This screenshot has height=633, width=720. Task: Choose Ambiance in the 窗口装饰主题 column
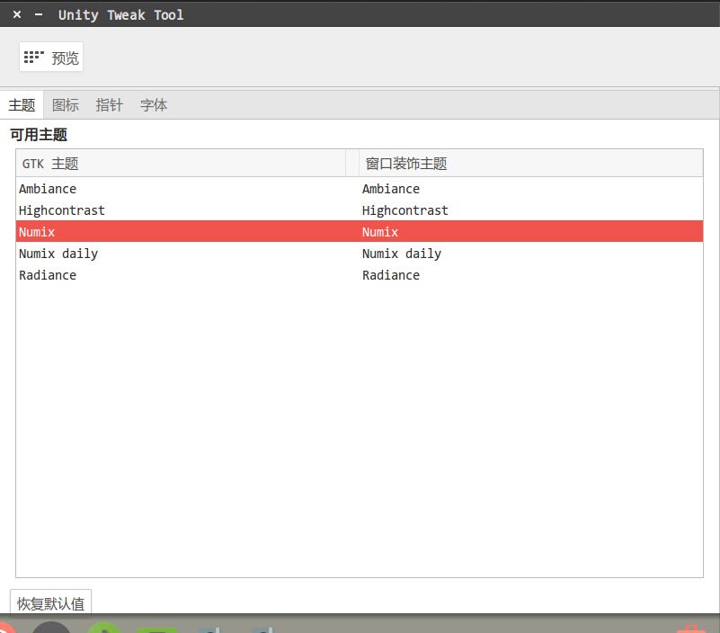pos(391,189)
